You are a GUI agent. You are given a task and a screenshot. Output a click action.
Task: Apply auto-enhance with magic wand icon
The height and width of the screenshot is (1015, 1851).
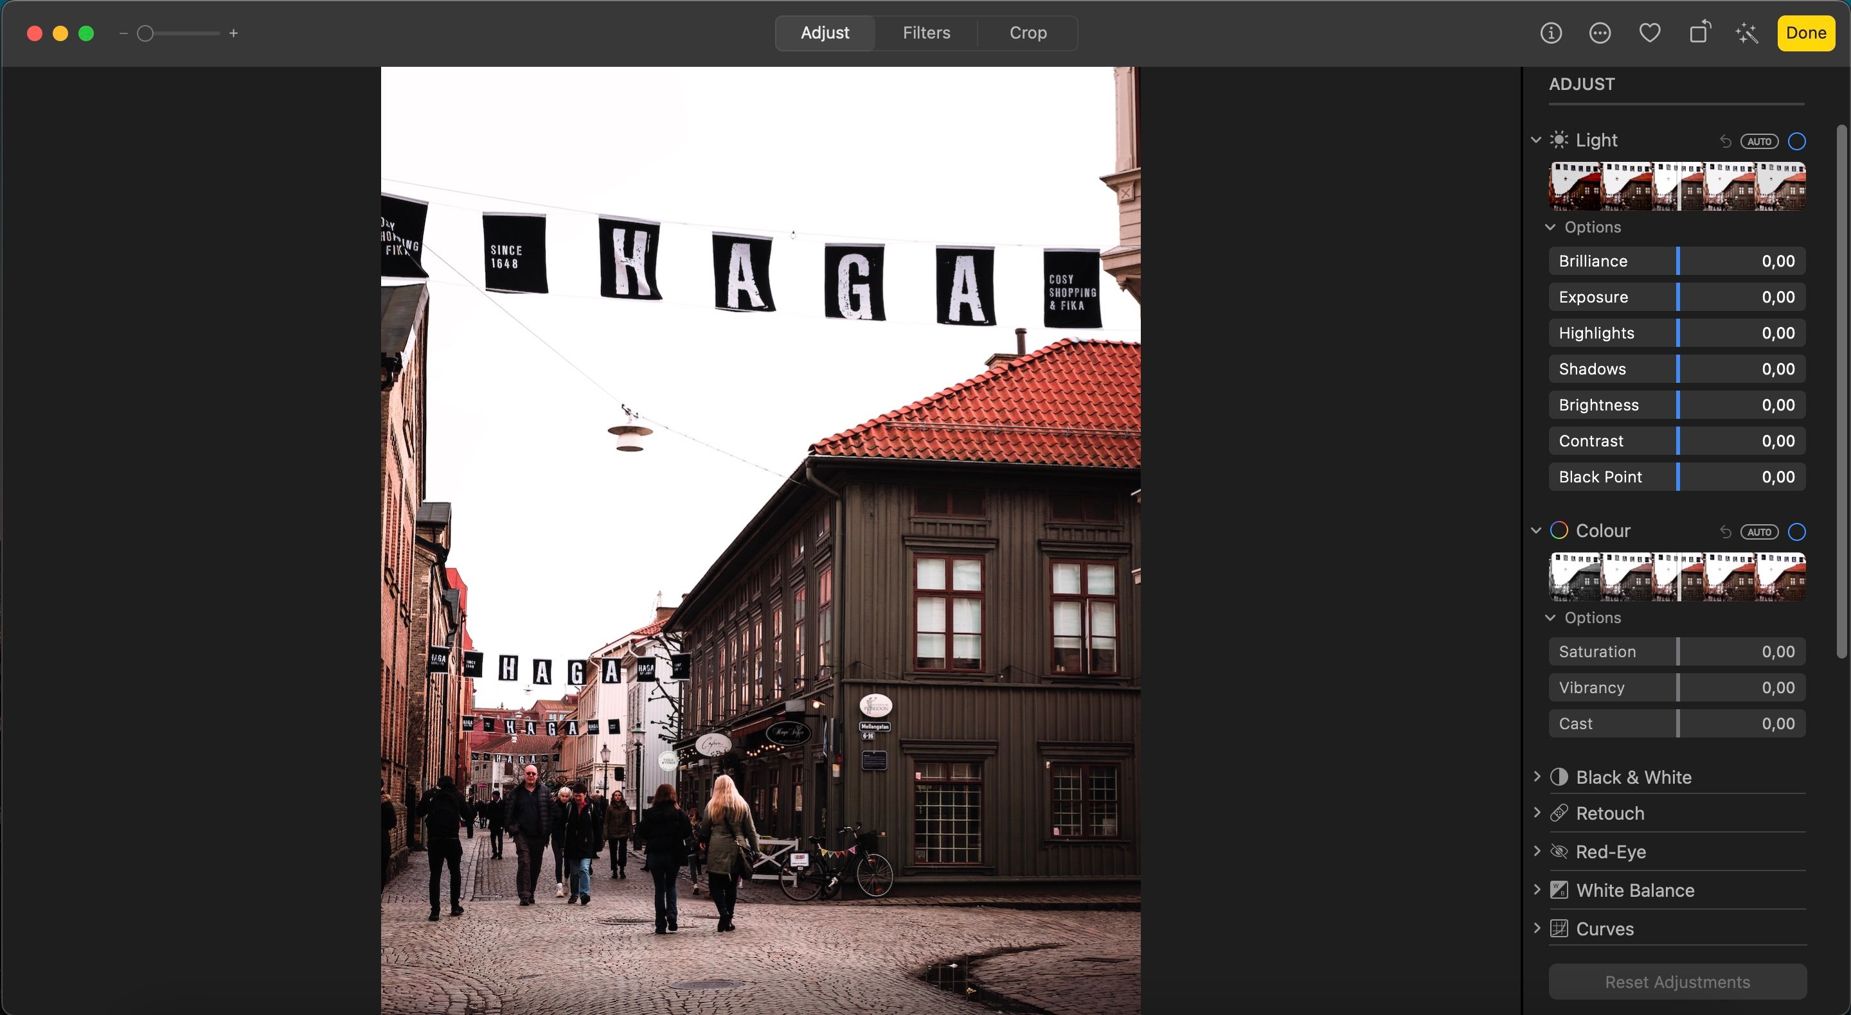pos(1747,33)
